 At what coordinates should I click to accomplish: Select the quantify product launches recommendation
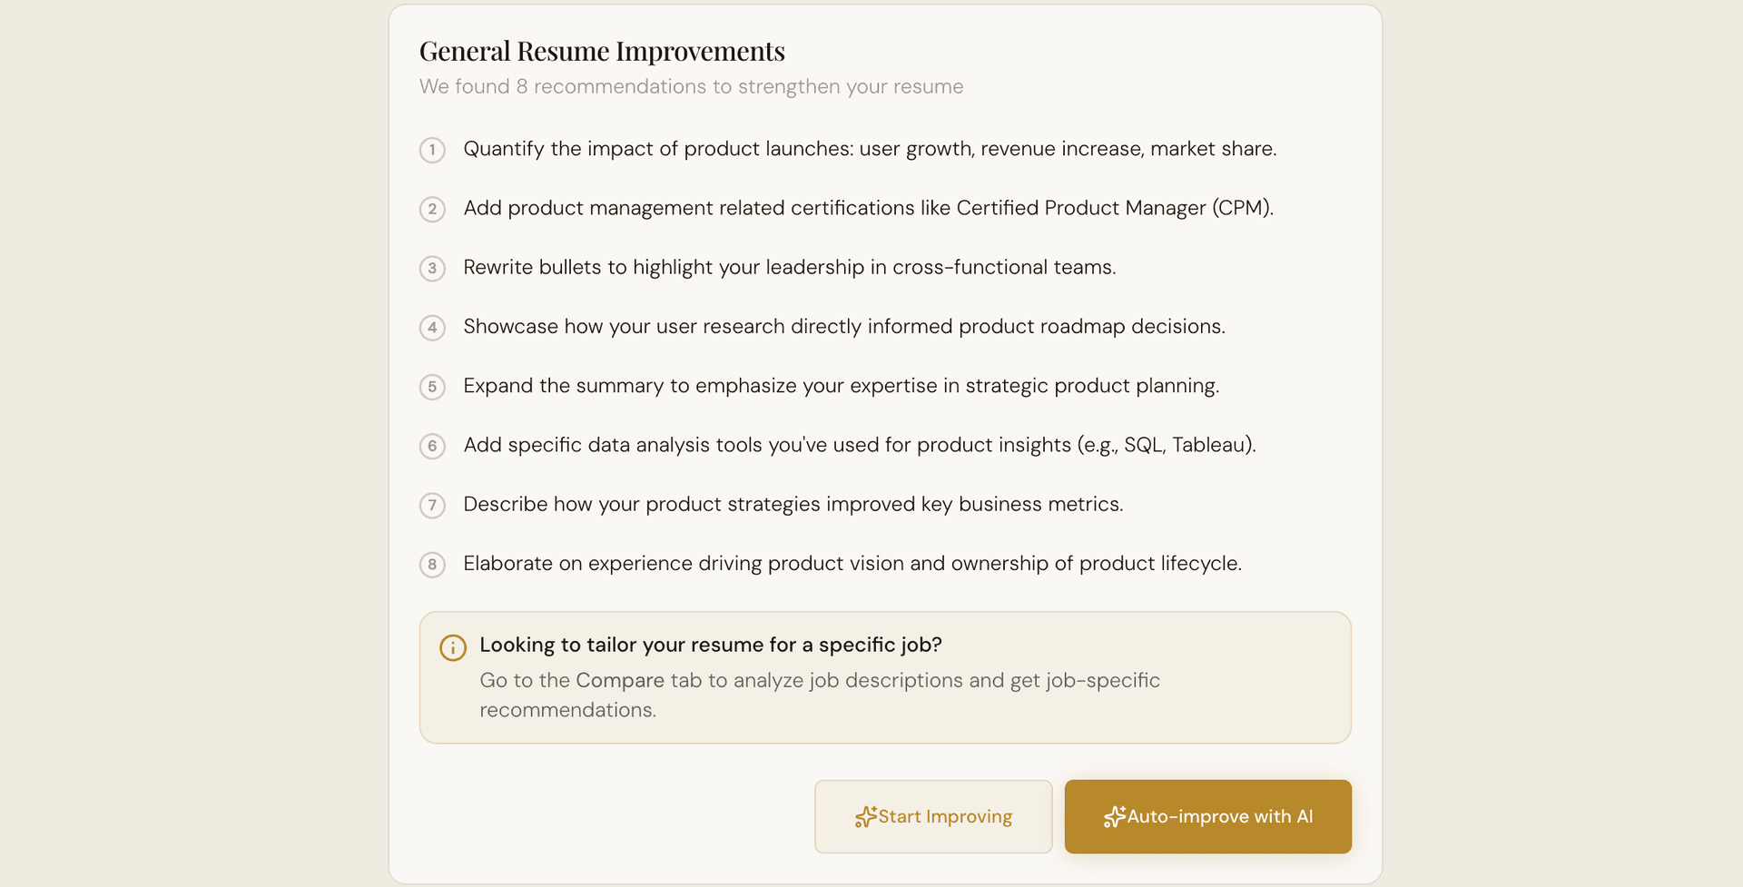[869, 149]
